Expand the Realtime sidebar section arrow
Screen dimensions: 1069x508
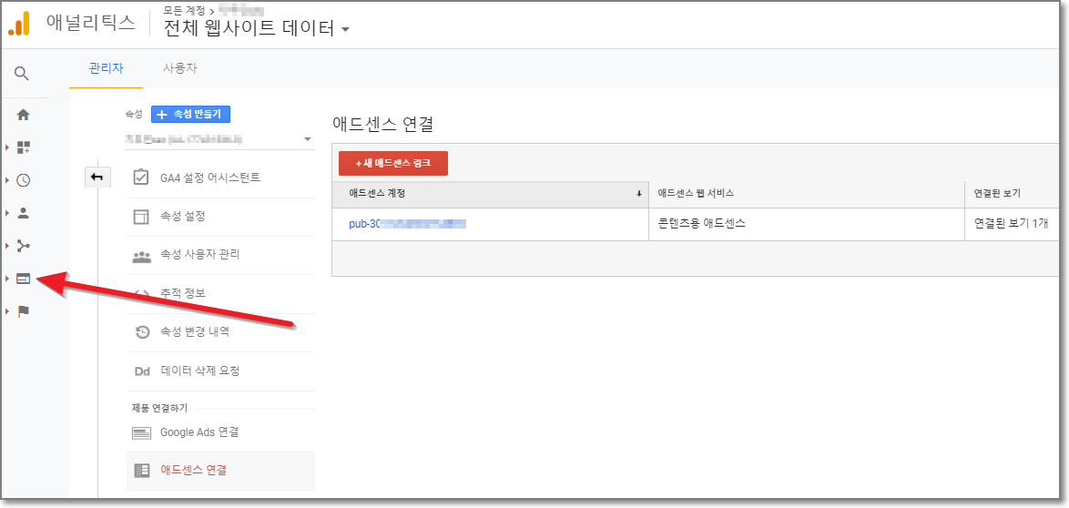click(7, 180)
